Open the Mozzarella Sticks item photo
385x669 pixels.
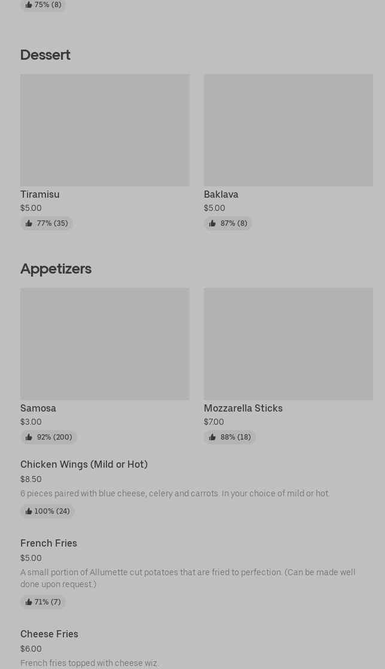point(288,343)
